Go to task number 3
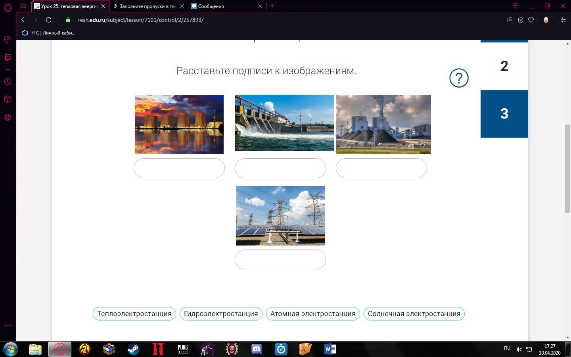The image size is (571, 357). (504, 114)
